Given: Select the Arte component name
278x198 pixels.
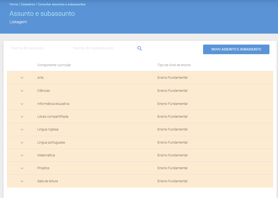Looking at the screenshot, I should point(40,78).
